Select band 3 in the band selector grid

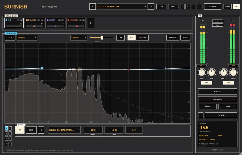(x=6, y=133)
